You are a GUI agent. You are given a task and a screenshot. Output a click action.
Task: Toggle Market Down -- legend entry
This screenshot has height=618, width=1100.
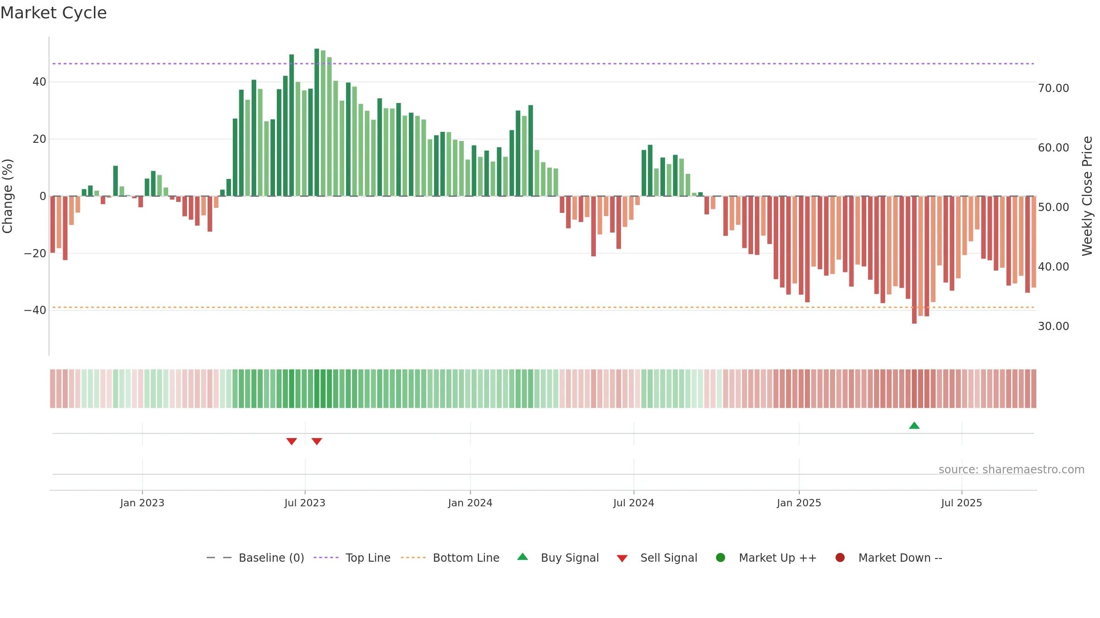point(889,558)
